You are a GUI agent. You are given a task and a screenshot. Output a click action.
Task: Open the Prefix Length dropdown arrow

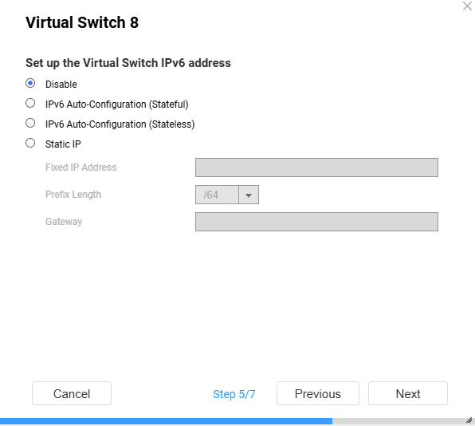pos(249,195)
